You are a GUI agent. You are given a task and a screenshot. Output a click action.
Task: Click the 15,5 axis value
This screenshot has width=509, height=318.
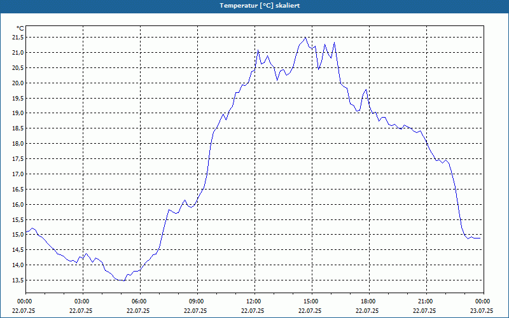(x=18, y=219)
